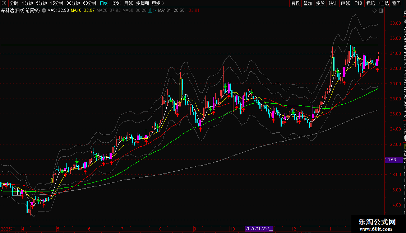Screen dimensions: 406x233
Task: Switch to the 分时 intraday view
Action: [14, 3]
